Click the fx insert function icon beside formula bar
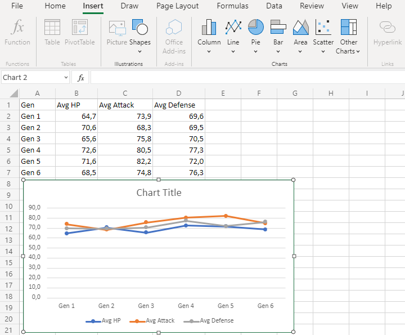The image size is (405, 335). click(81, 77)
